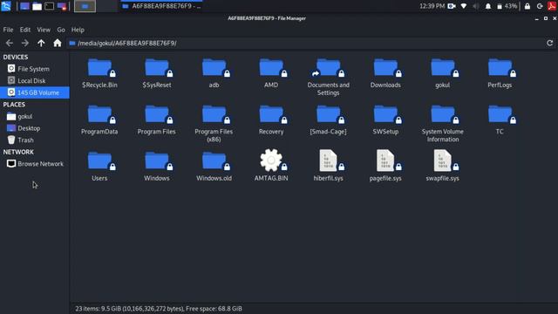Switch to the first workspace in pager

click(85, 6)
